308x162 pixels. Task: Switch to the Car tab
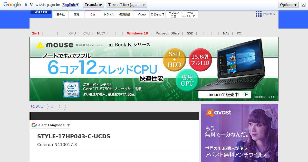click(x=93, y=14)
